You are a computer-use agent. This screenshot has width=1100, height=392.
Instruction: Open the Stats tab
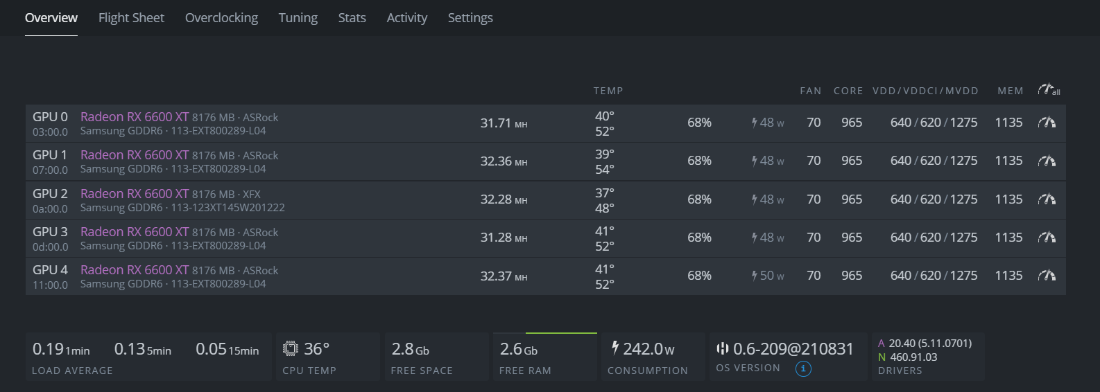352,18
